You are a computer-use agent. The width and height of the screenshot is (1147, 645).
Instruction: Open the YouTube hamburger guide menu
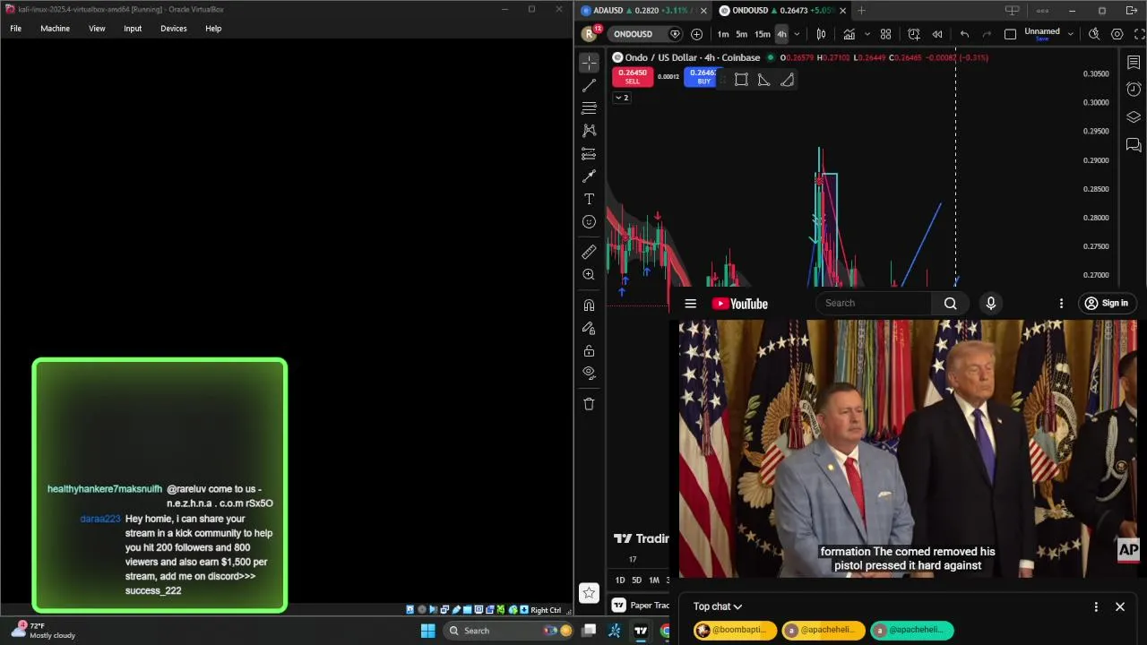click(691, 304)
